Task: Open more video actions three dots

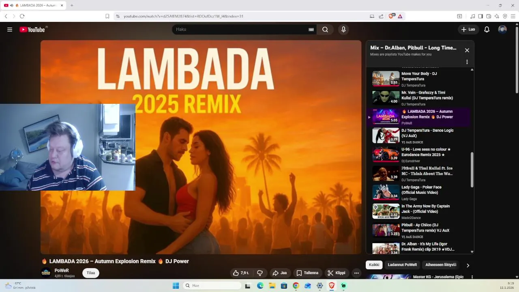Action: point(356,273)
